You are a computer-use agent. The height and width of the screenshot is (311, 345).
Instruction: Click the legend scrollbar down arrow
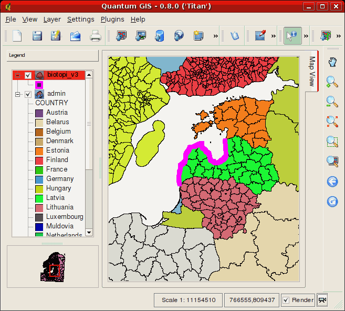tap(89, 232)
